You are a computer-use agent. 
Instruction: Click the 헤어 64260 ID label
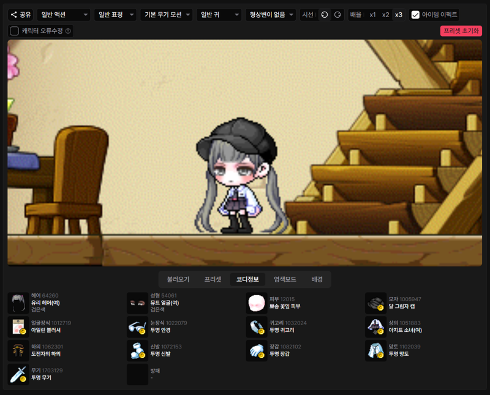pos(45,295)
